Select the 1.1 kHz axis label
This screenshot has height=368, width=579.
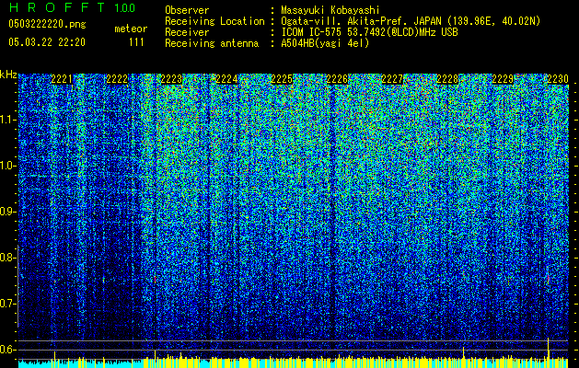click(8, 120)
